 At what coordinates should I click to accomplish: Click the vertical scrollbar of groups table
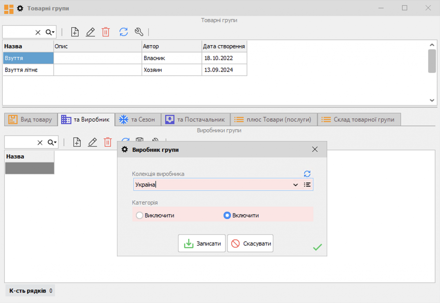pos(432,61)
